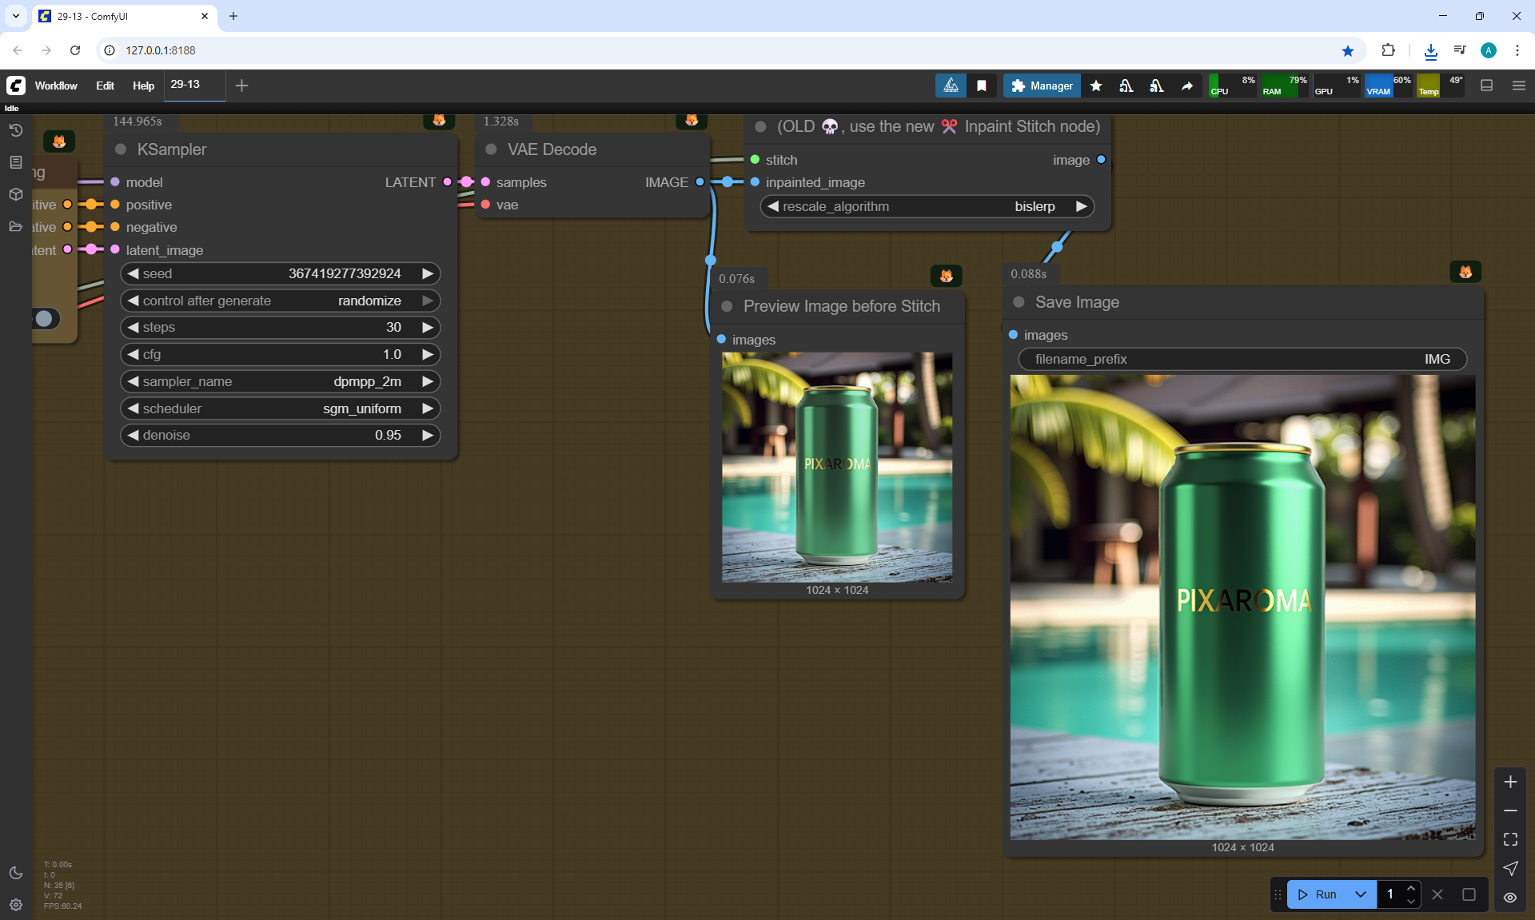The width and height of the screenshot is (1535, 920).
Task: Click the bookmark icon in top toolbar
Action: coord(982,86)
